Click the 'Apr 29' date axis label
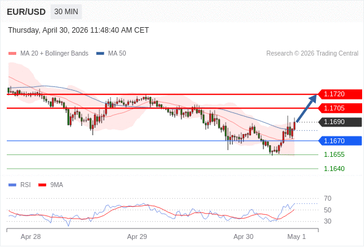The image size is (364, 247). click(x=137, y=237)
